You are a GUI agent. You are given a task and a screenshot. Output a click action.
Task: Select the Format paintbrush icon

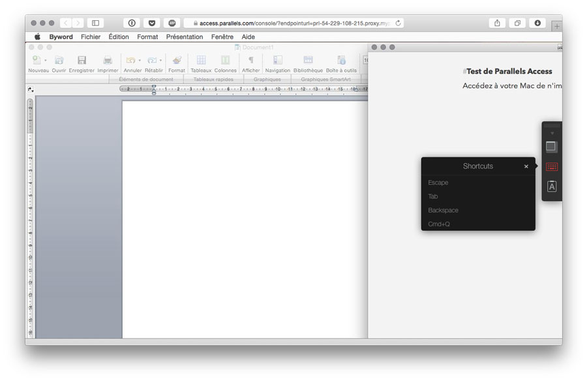tap(177, 60)
